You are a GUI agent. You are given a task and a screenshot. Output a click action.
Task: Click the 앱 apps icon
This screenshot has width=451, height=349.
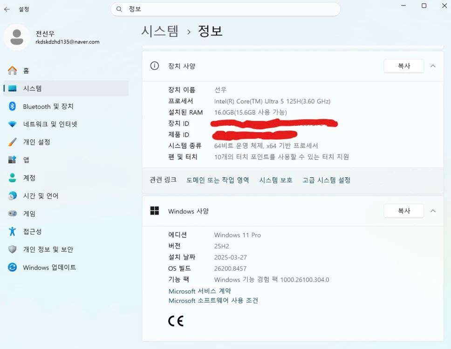12,160
